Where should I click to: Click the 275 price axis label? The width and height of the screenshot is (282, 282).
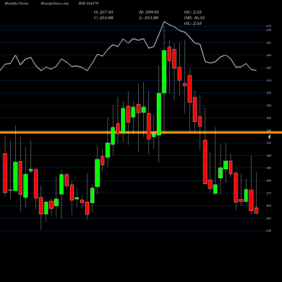(268, 193)
